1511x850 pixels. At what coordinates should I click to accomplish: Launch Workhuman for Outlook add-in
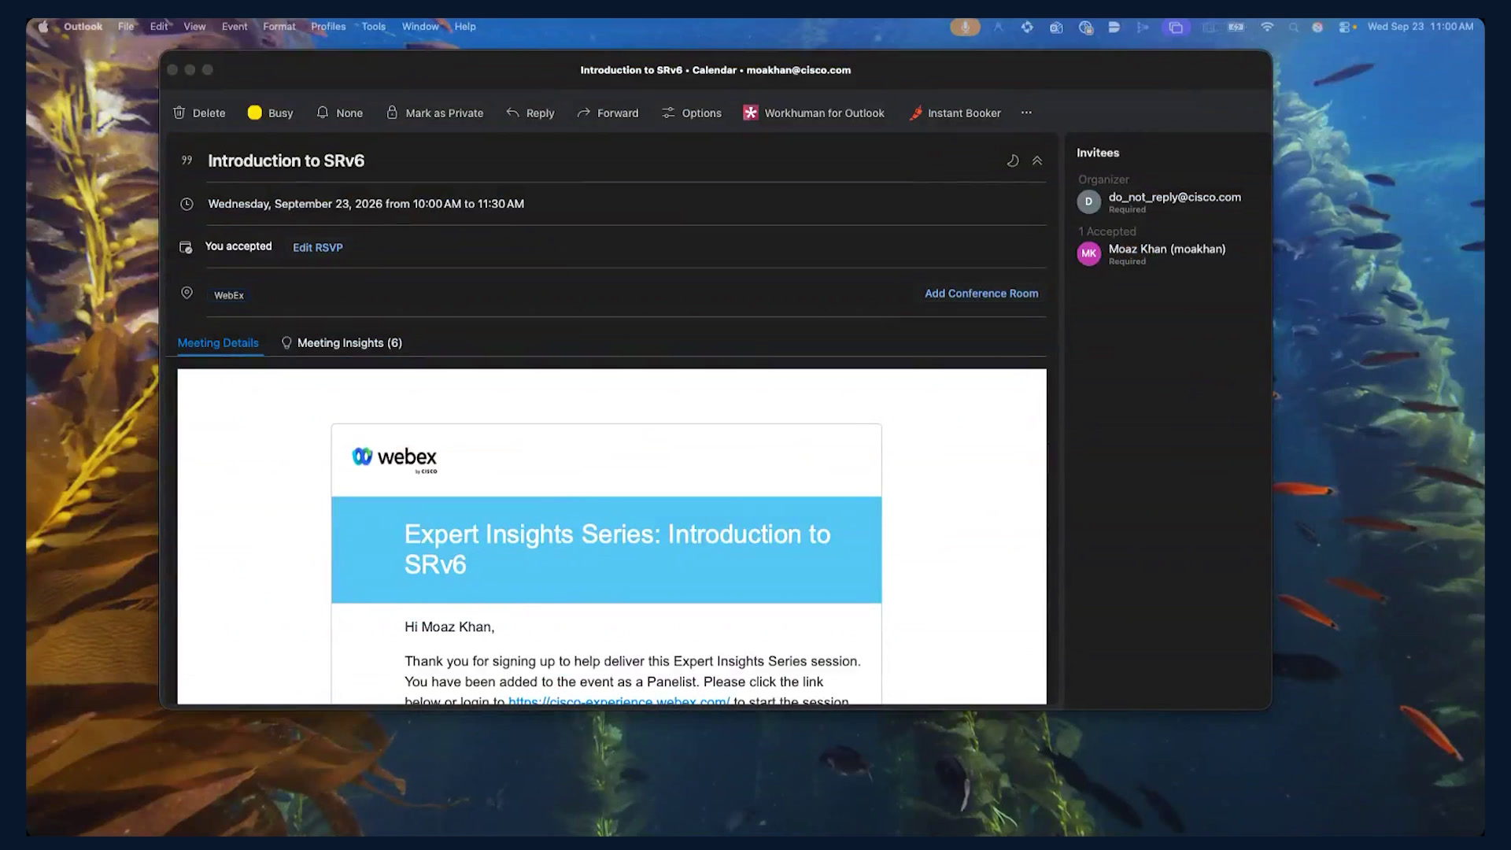814,113
